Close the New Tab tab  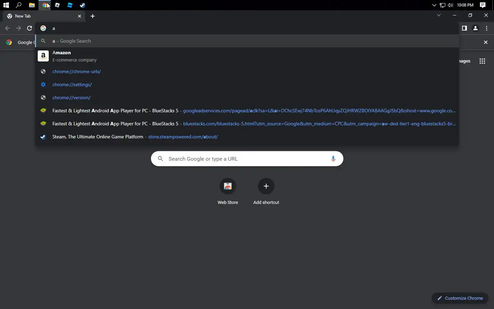click(80, 16)
